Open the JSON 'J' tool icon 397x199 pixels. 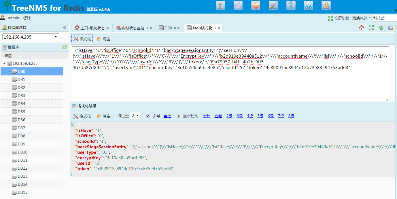238,5
